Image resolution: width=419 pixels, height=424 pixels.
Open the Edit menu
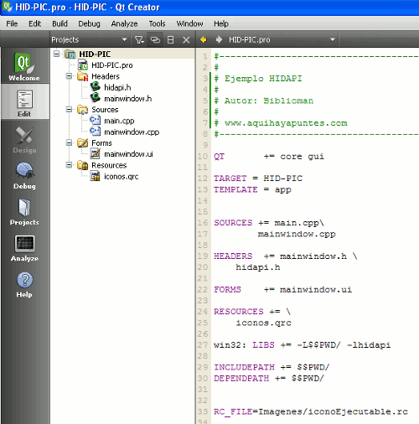[34, 23]
